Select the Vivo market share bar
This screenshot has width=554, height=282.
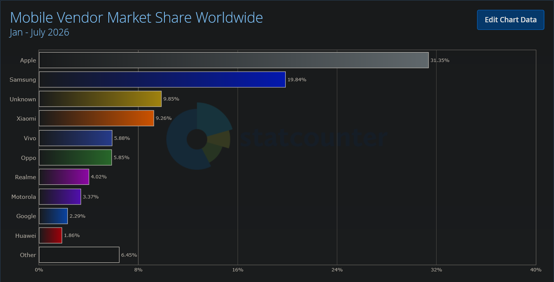tap(75, 138)
